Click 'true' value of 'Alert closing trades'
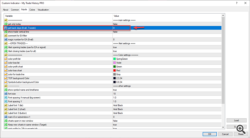 (x=115, y=51)
